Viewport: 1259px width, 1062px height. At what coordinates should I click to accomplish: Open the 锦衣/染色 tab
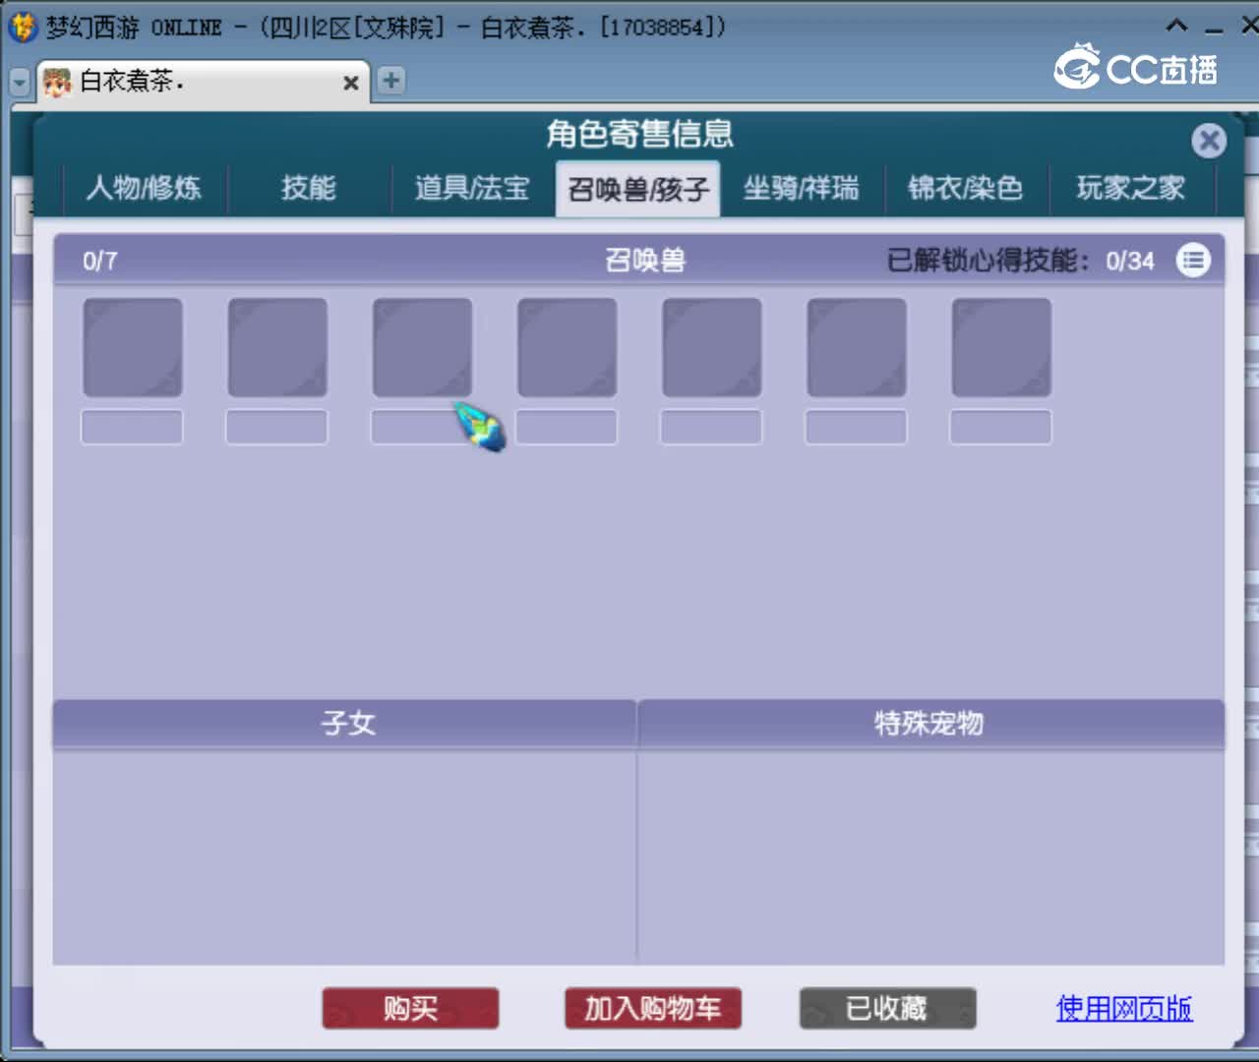pyautogui.click(x=966, y=188)
